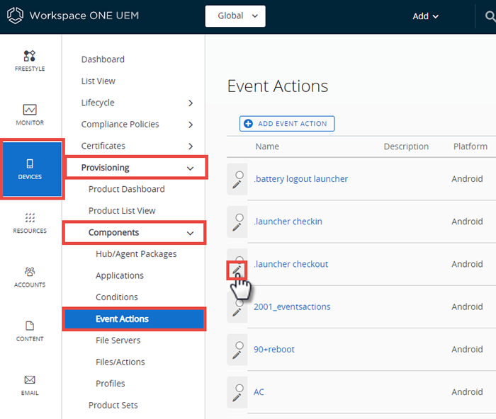Screen dimensions: 496x419
Task: Open the .launcher checkin link
Action: 288,222
